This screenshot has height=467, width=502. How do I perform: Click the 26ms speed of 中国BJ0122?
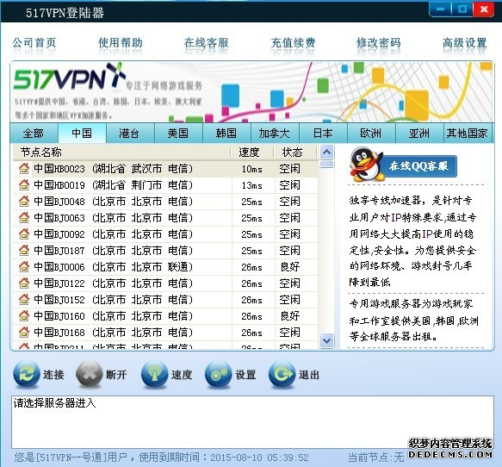point(252,283)
